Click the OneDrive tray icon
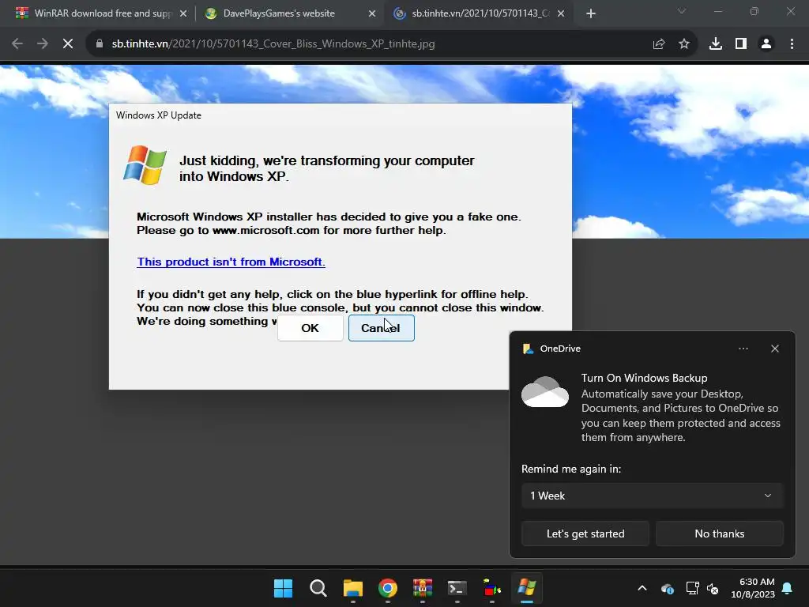The image size is (809, 607). click(x=667, y=588)
